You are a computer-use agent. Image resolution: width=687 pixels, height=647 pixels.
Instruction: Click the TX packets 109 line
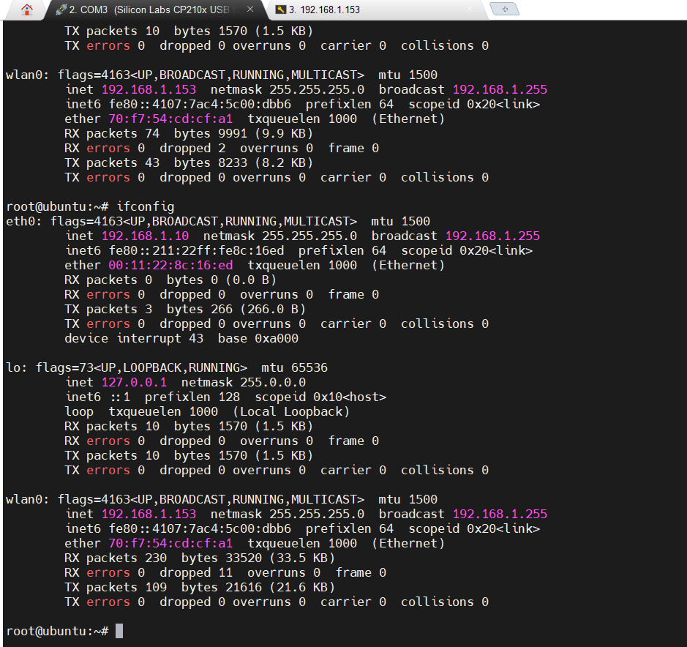pos(199,587)
